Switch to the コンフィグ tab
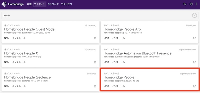This screenshot has height=93, width=200. [x=53, y=4]
